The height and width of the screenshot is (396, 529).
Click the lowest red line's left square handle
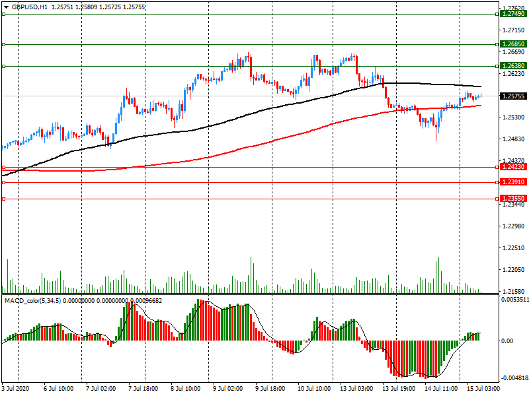3,199
